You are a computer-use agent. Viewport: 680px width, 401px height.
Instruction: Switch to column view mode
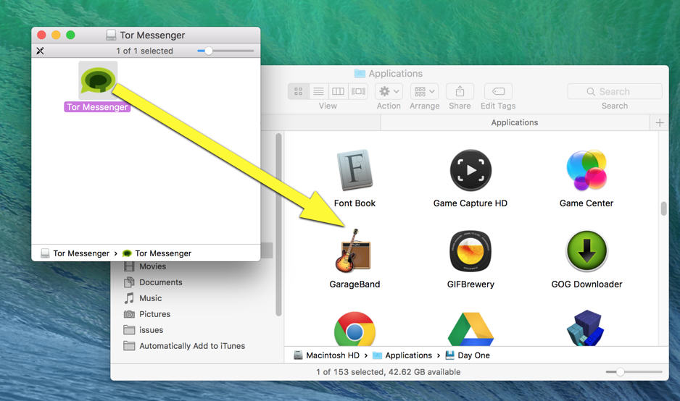pyautogui.click(x=338, y=91)
